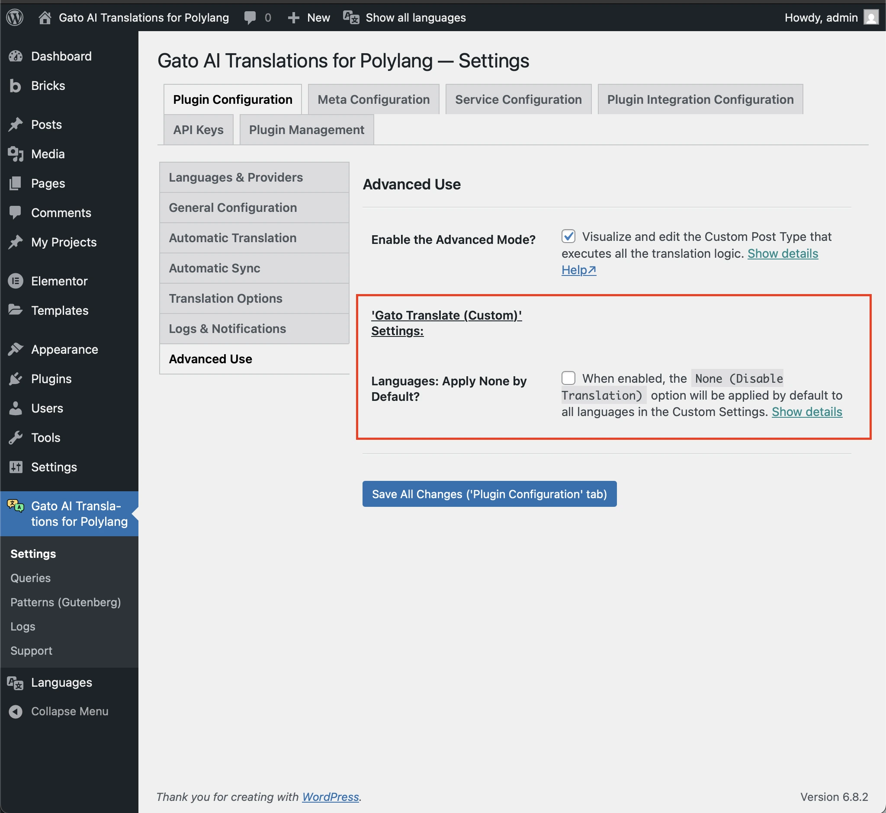Open the Elementor sidebar entry
Viewport: 886px width, 813px height.
click(x=16, y=281)
